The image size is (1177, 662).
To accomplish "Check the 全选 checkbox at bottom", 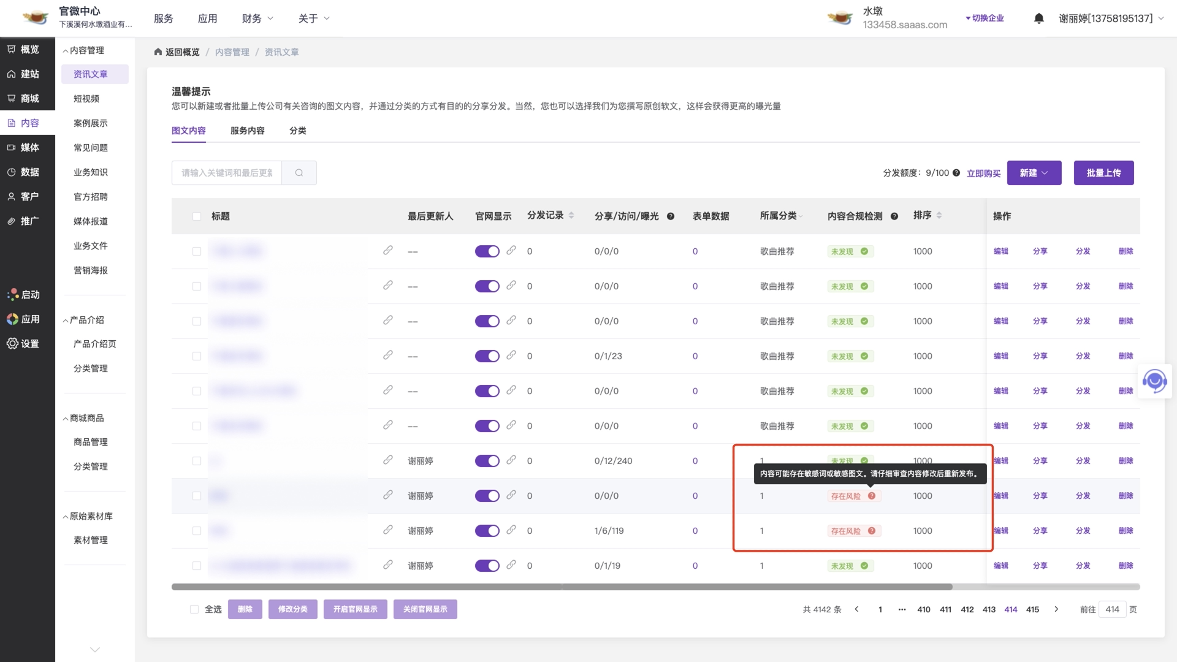I will [194, 609].
